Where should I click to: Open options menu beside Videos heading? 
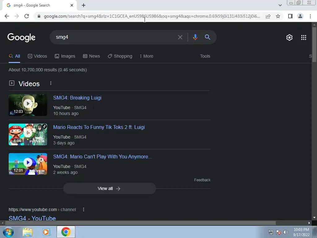coord(51,83)
